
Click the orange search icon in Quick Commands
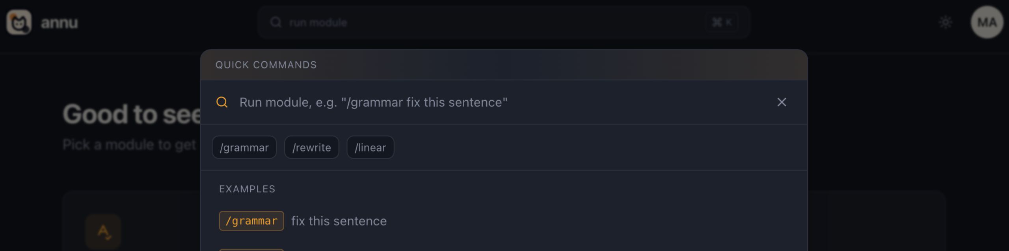(x=222, y=102)
